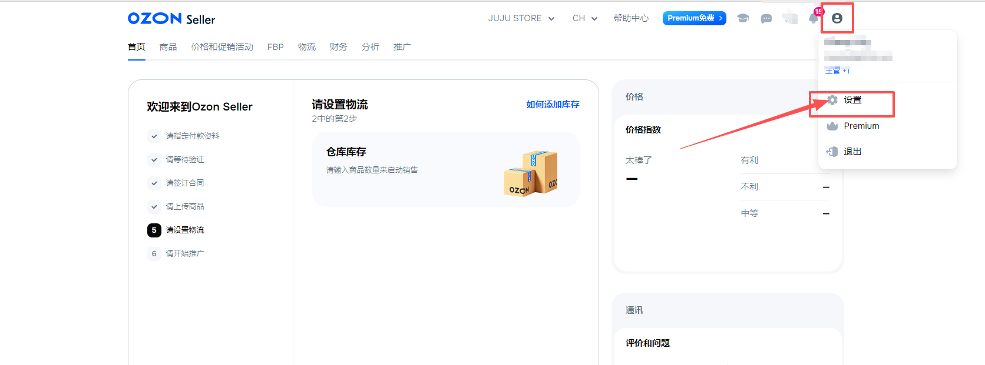Switch to the FBP tab
This screenshot has width=985, height=365.
(x=275, y=47)
